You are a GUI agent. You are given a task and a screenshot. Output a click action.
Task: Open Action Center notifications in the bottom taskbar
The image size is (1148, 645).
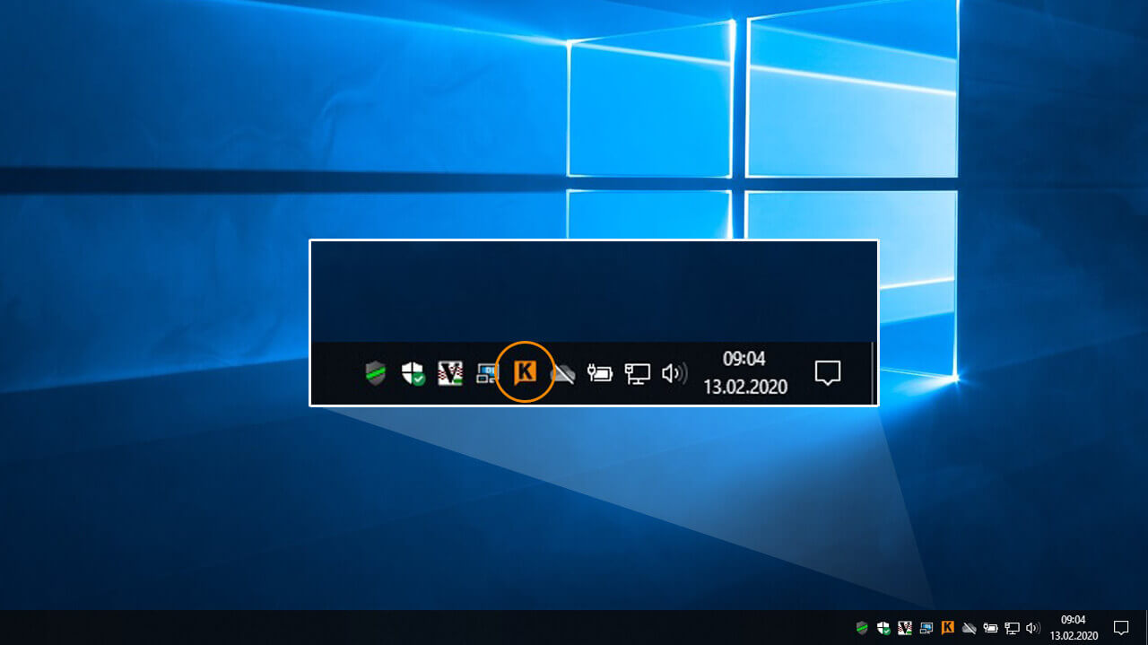[x=1121, y=627]
